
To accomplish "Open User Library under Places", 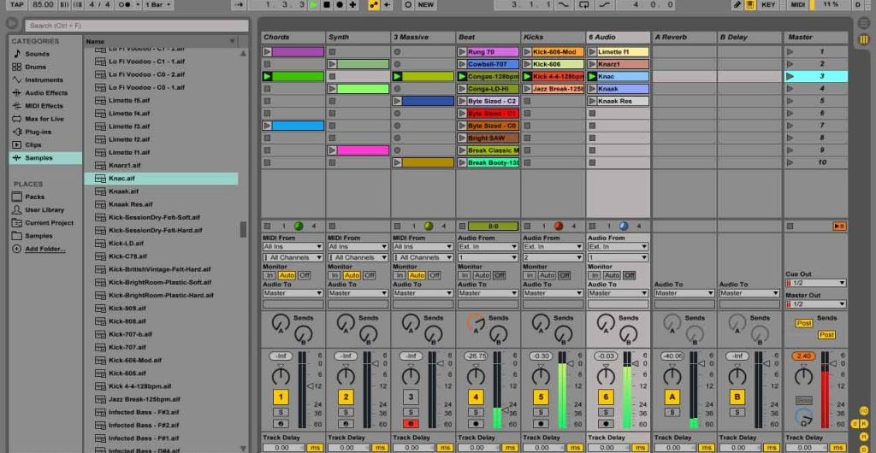I will [44, 209].
